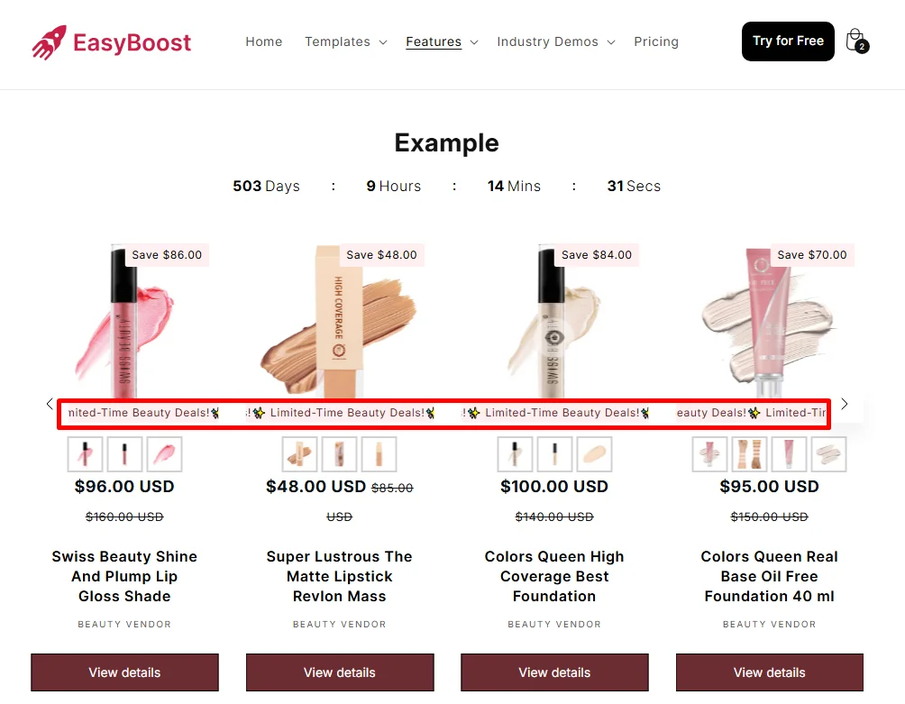View details for Colors Queen Real Base Foundation

770,672
